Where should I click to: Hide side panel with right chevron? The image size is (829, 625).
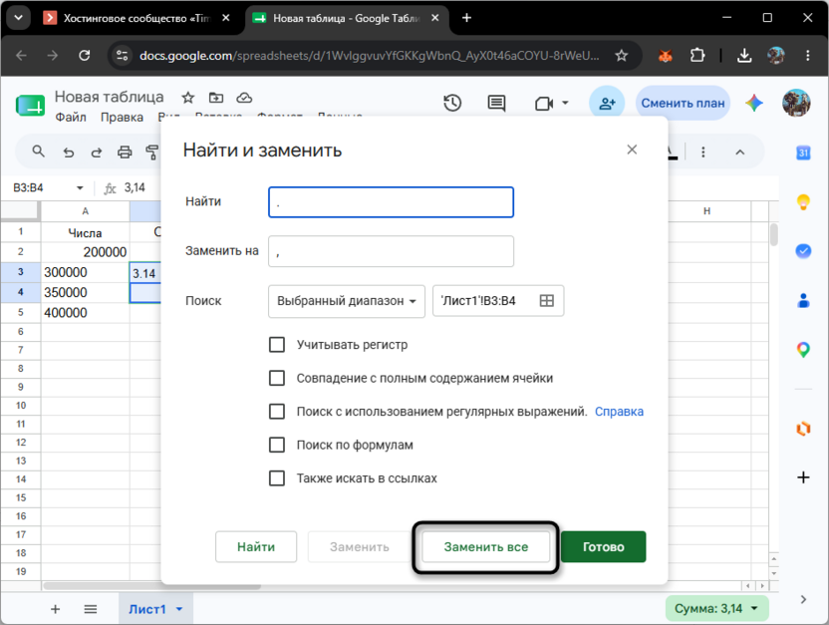point(803,599)
